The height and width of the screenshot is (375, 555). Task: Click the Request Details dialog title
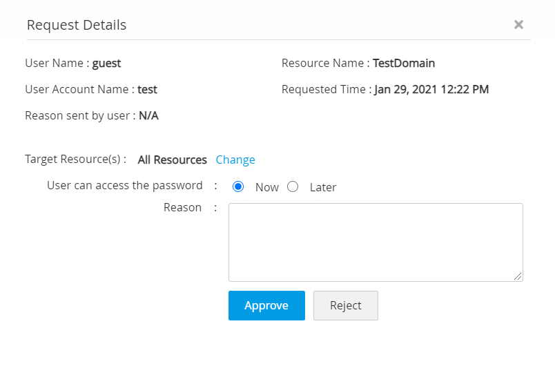pos(77,25)
